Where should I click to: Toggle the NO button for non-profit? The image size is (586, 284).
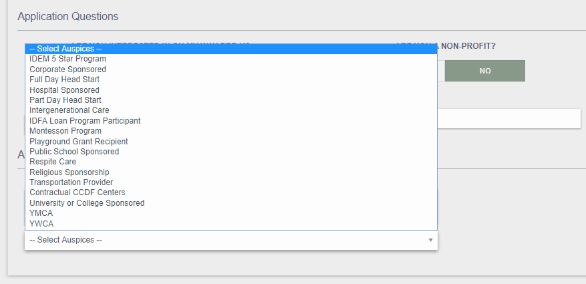tap(484, 71)
